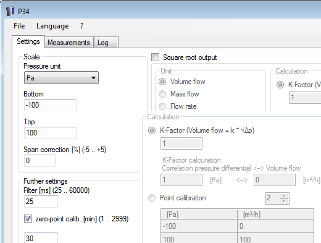Click the Top scale input field
Viewport: 321px width, 243px height.
click(50, 133)
